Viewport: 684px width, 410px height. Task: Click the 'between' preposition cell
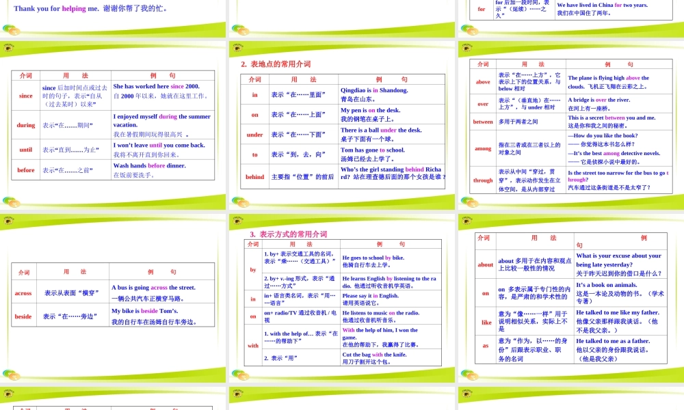tap(483, 122)
